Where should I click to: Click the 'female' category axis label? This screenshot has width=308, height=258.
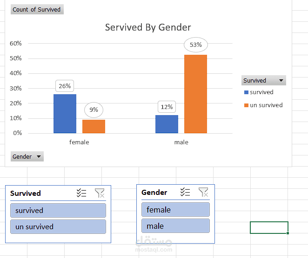(x=79, y=142)
